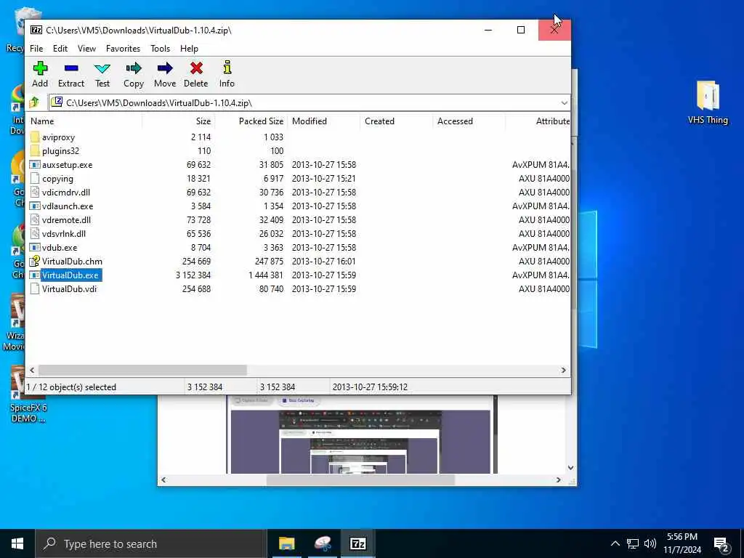Maximize the 7-Zip window
This screenshot has width=744, height=558.
(521, 30)
